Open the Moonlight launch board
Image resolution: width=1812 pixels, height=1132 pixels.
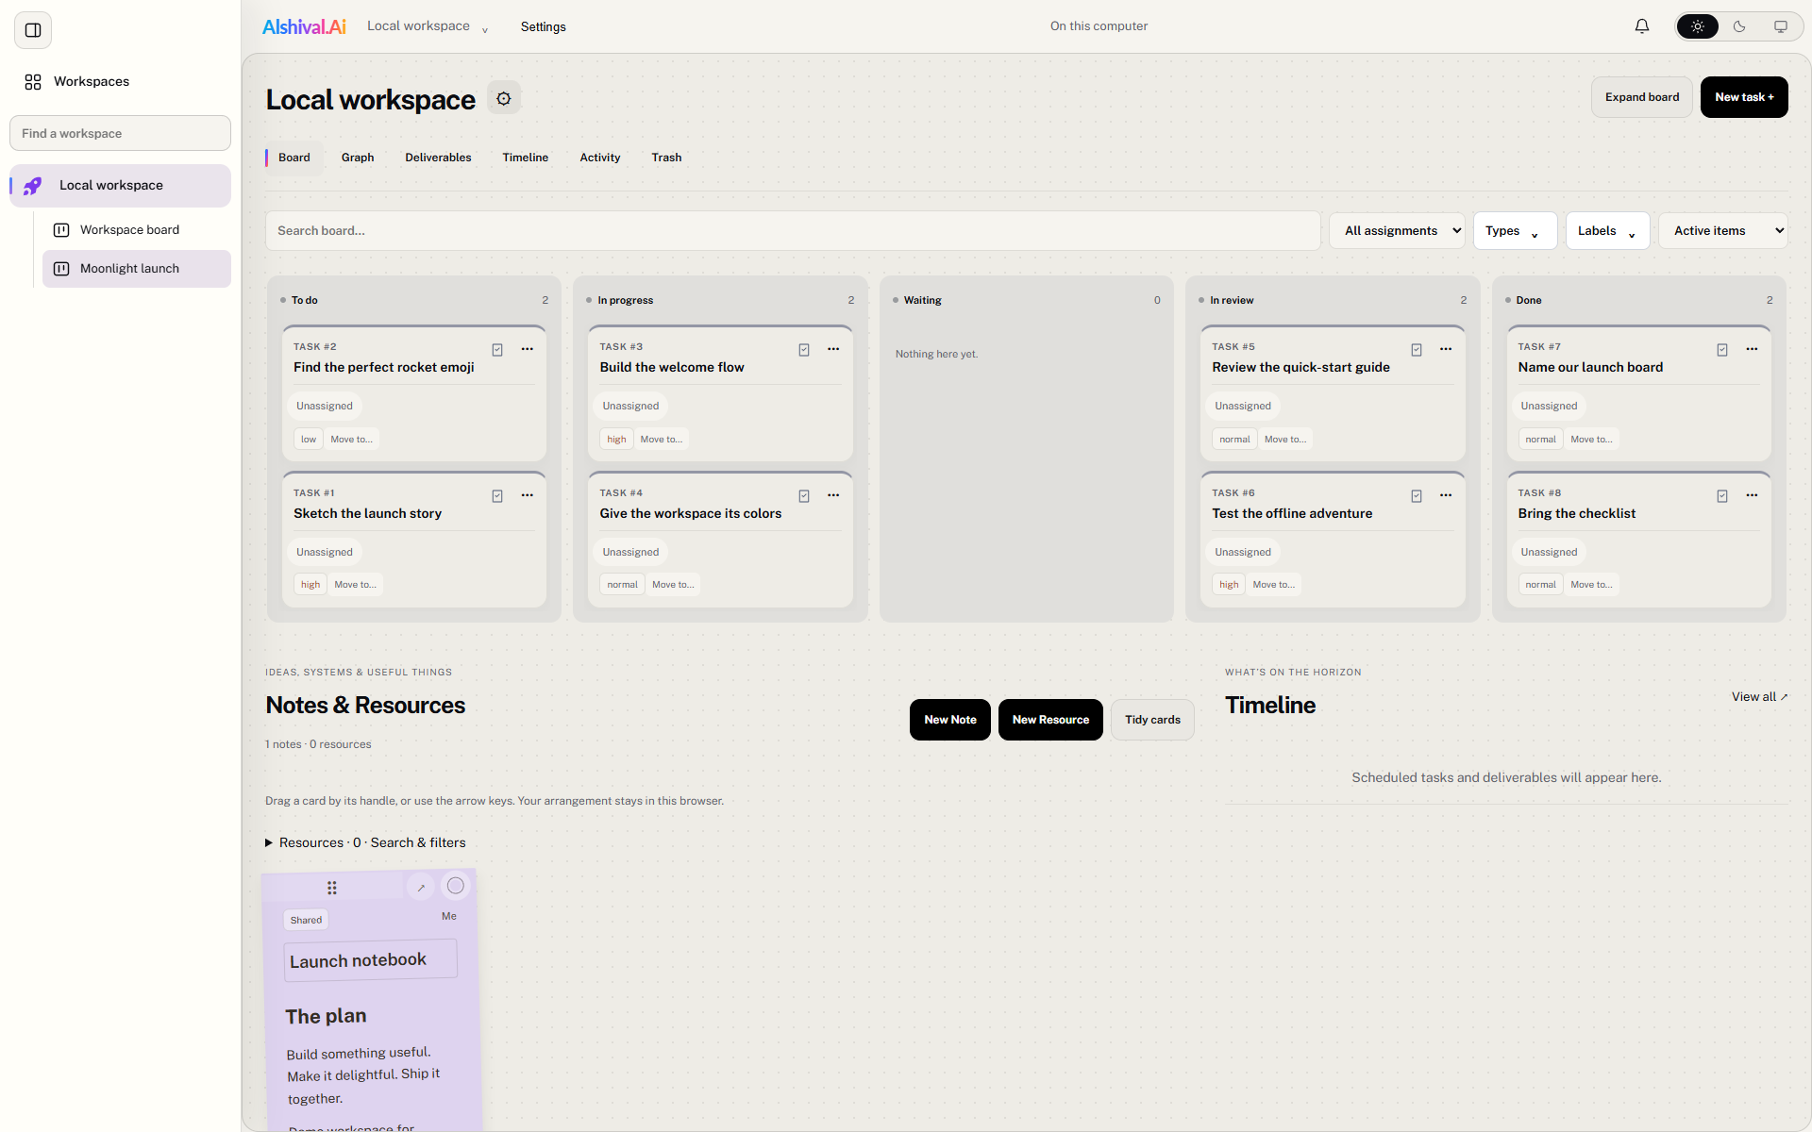click(137, 269)
